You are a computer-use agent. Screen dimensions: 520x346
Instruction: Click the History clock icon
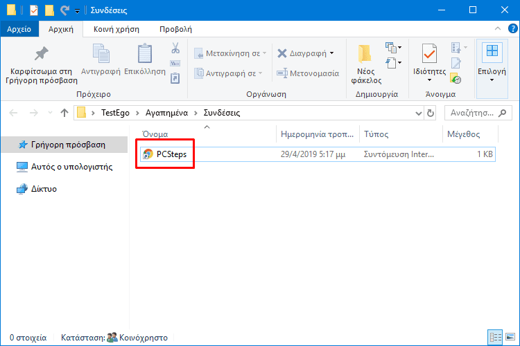pyautogui.click(x=456, y=78)
